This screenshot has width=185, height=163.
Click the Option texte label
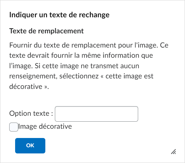tap(31, 113)
